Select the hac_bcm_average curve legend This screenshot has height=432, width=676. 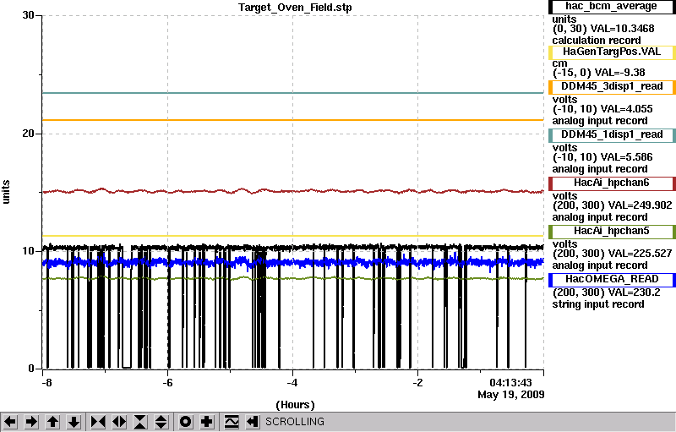612,7
